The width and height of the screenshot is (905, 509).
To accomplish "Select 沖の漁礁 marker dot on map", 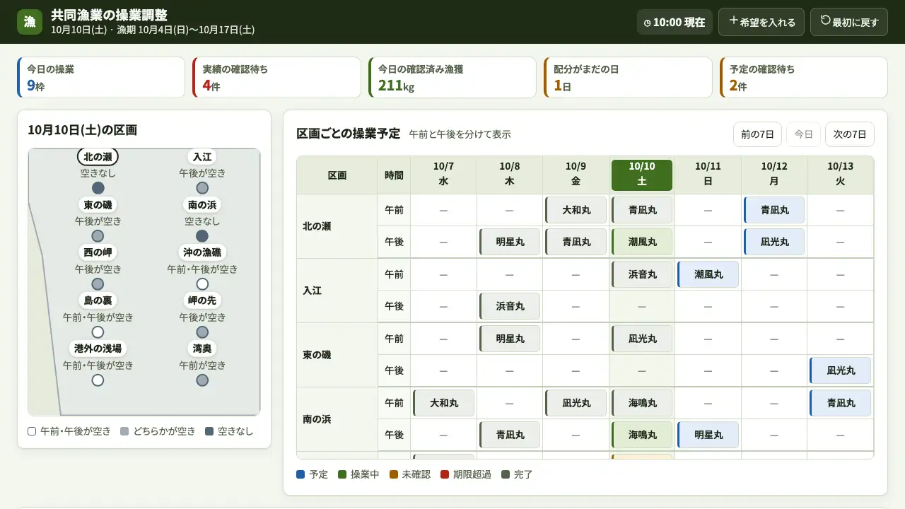I will (202, 284).
